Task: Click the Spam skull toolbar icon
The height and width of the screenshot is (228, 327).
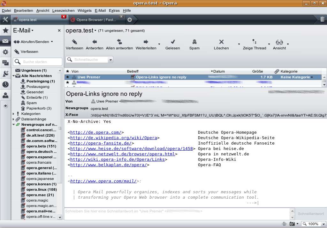Action: (x=194, y=42)
